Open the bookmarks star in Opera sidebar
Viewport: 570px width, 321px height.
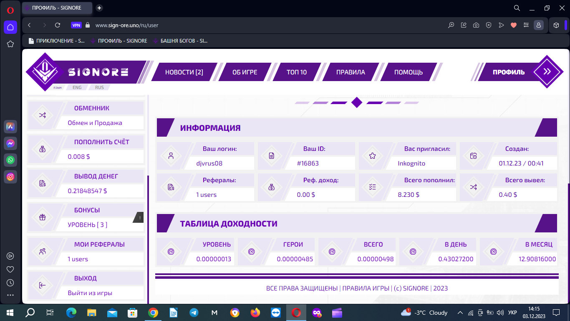pyautogui.click(x=10, y=44)
